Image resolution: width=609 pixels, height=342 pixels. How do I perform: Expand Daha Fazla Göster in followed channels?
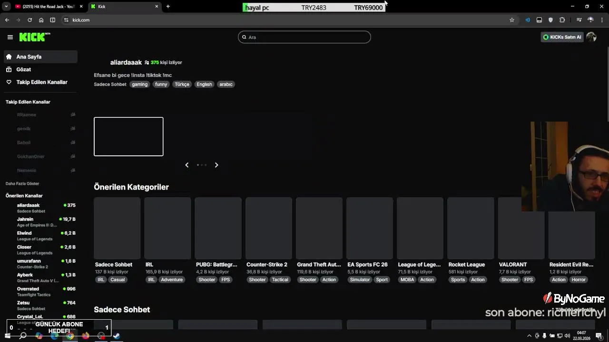point(22,183)
